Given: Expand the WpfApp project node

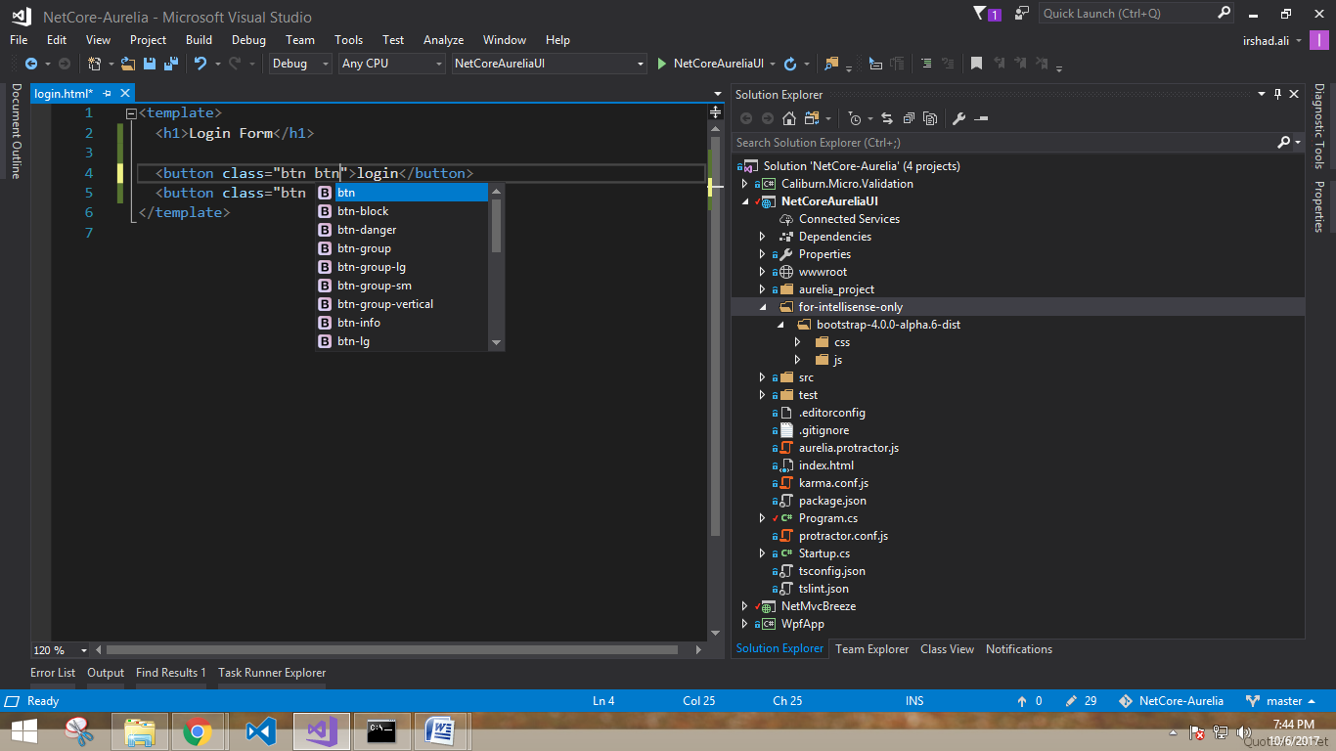Looking at the screenshot, I should pyautogui.click(x=744, y=624).
